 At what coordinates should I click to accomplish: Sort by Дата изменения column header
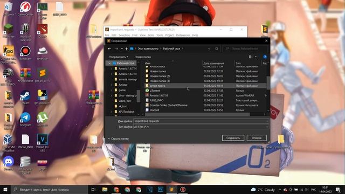(x=213, y=64)
